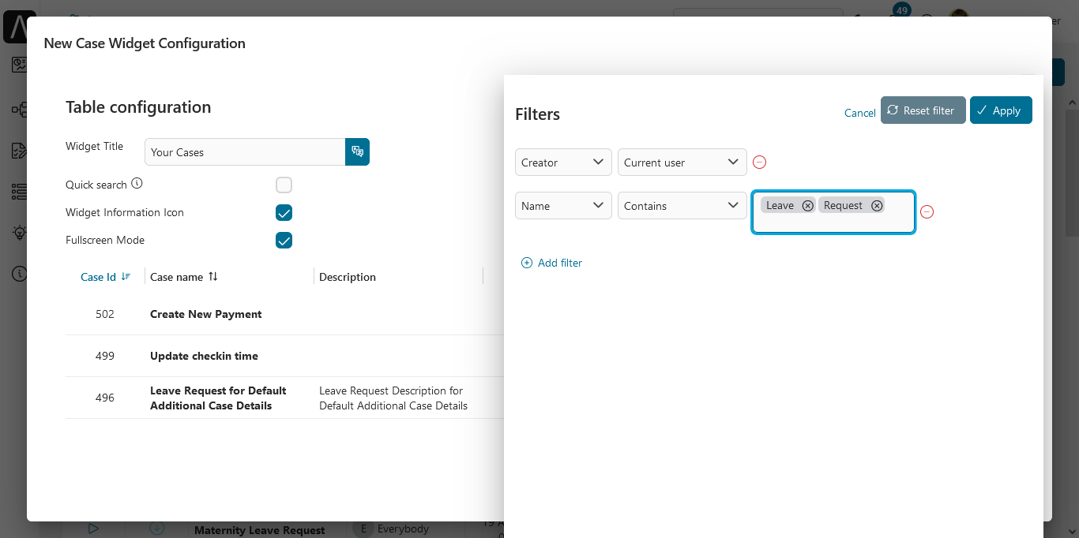Click the Reset filter button
This screenshot has width=1079, height=538.
[923, 110]
